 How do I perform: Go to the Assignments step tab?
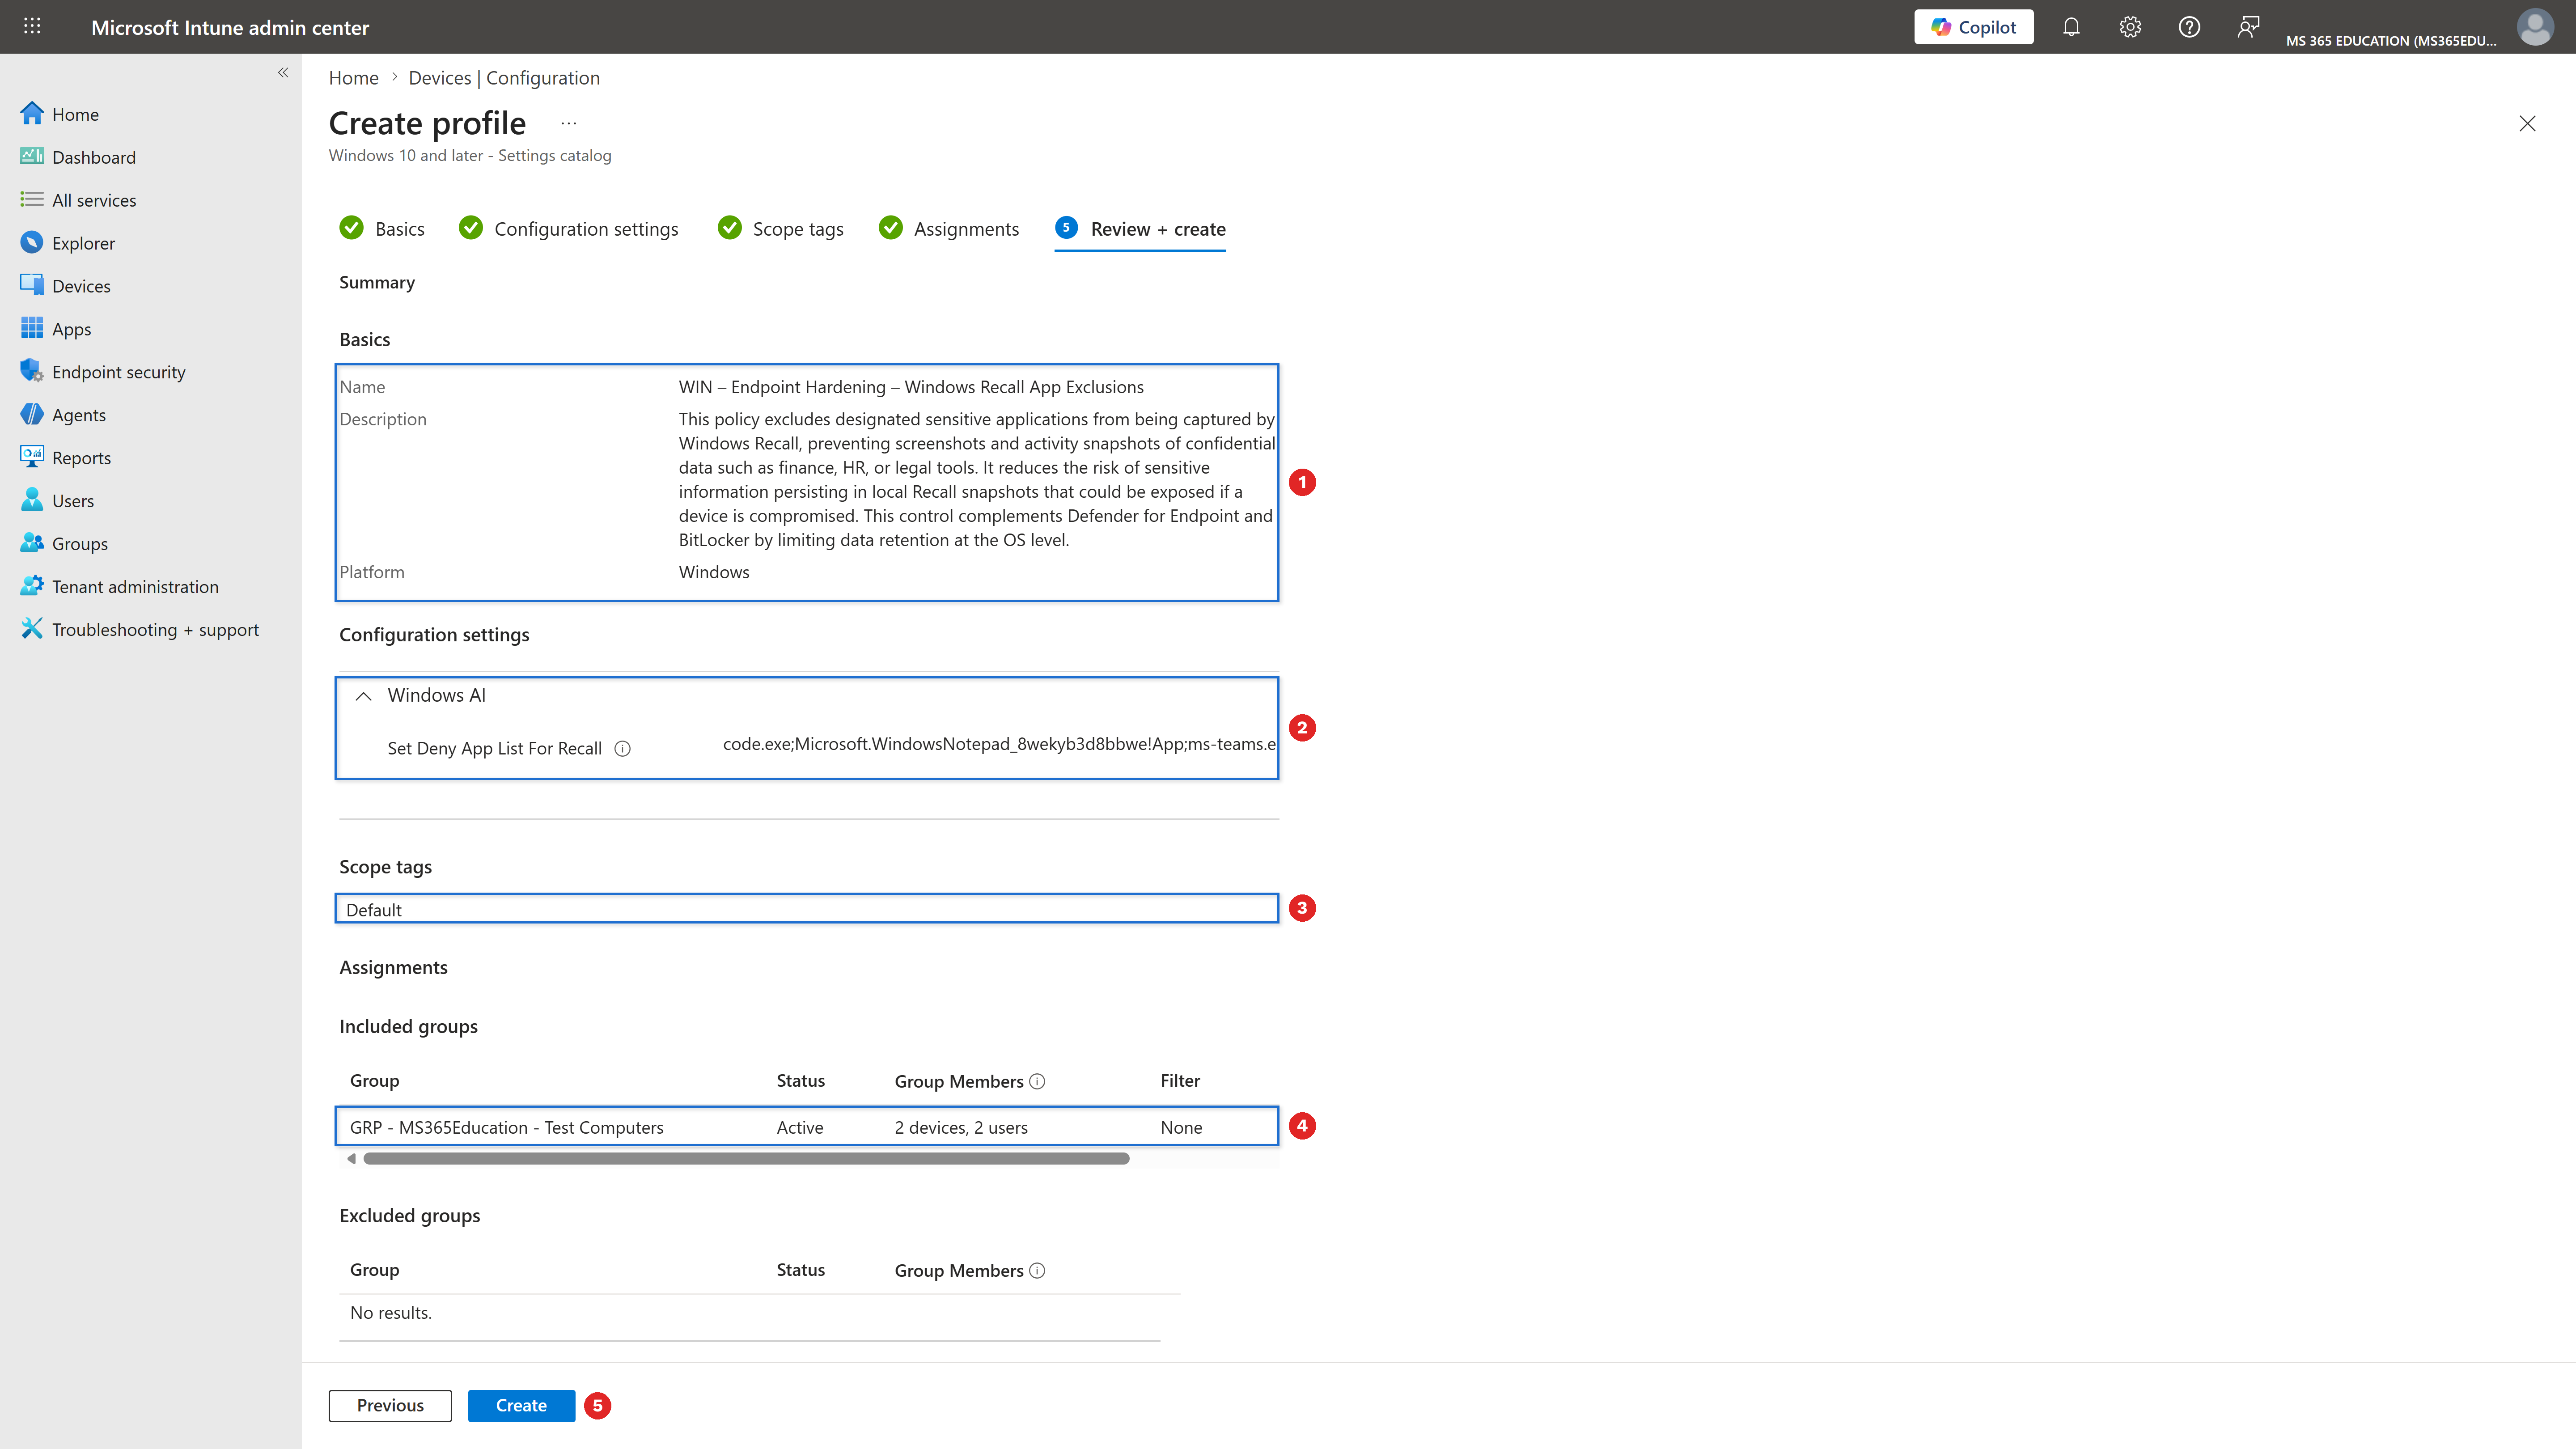point(949,229)
